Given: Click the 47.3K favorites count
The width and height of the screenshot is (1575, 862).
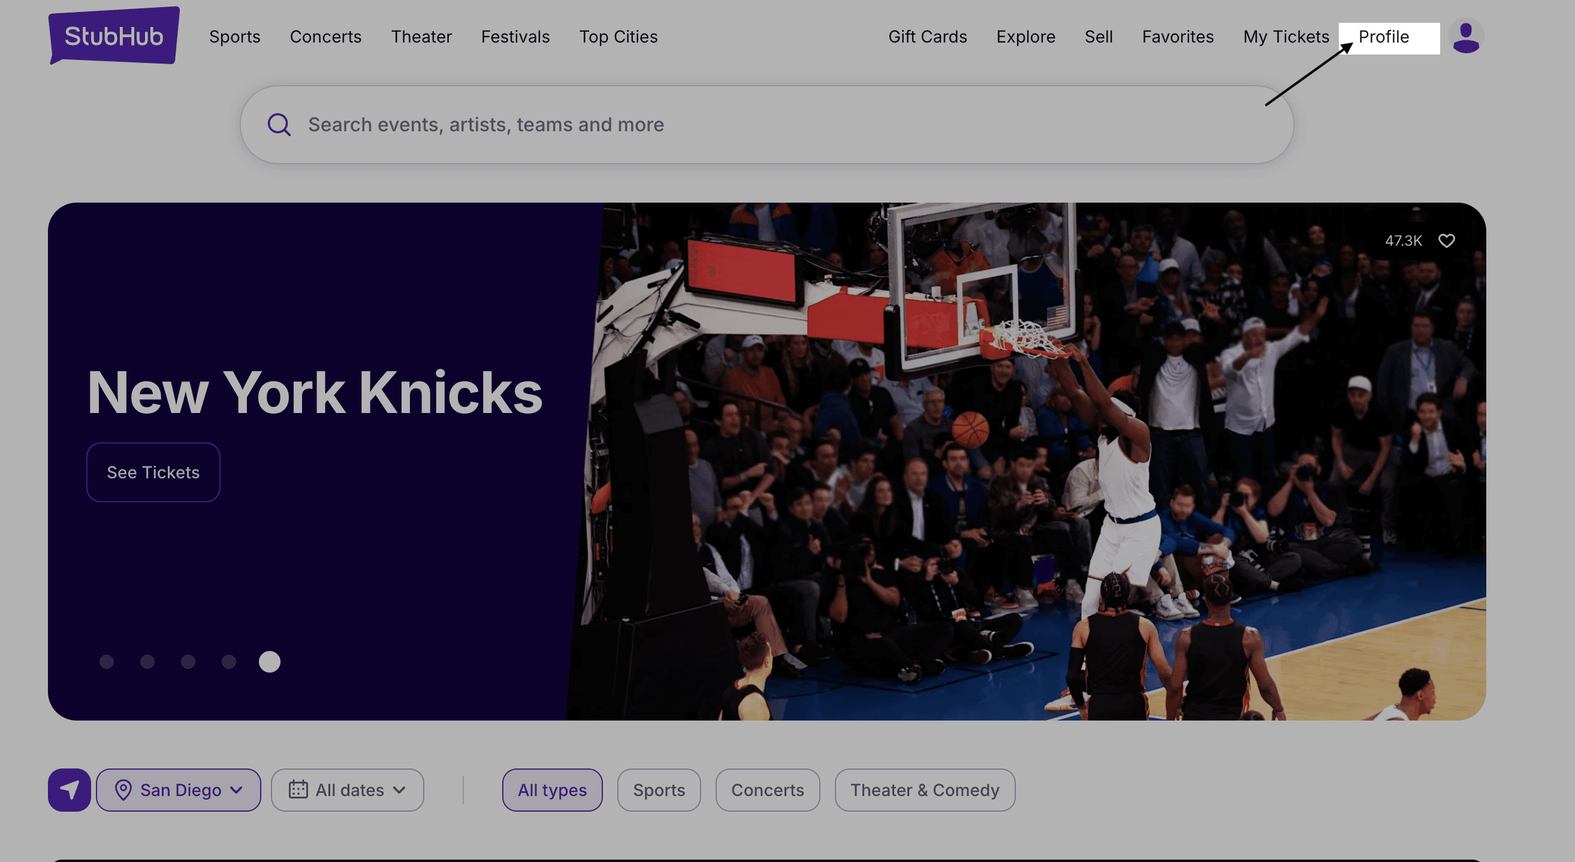Looking at the screenshot, I should coord(1404,241).
